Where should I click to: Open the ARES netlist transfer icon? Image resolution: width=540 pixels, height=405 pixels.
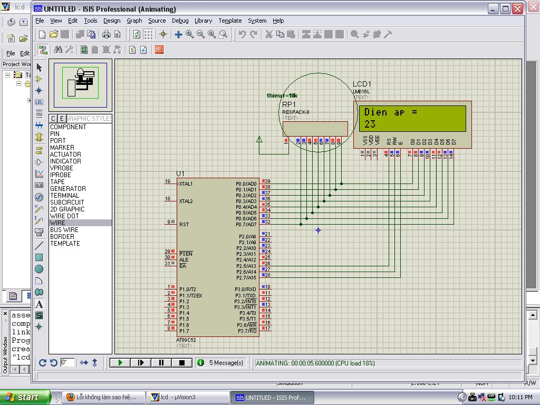(159, 50)
